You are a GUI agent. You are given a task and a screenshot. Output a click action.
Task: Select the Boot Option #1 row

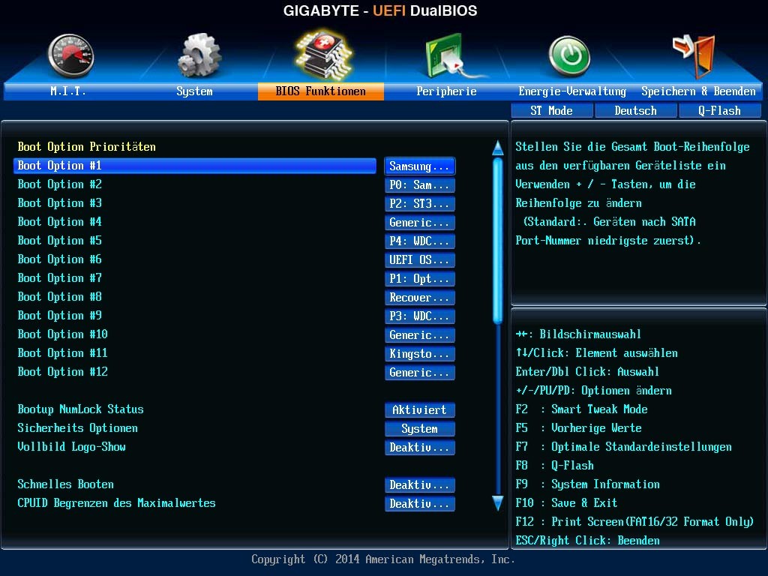click(195, 166)
